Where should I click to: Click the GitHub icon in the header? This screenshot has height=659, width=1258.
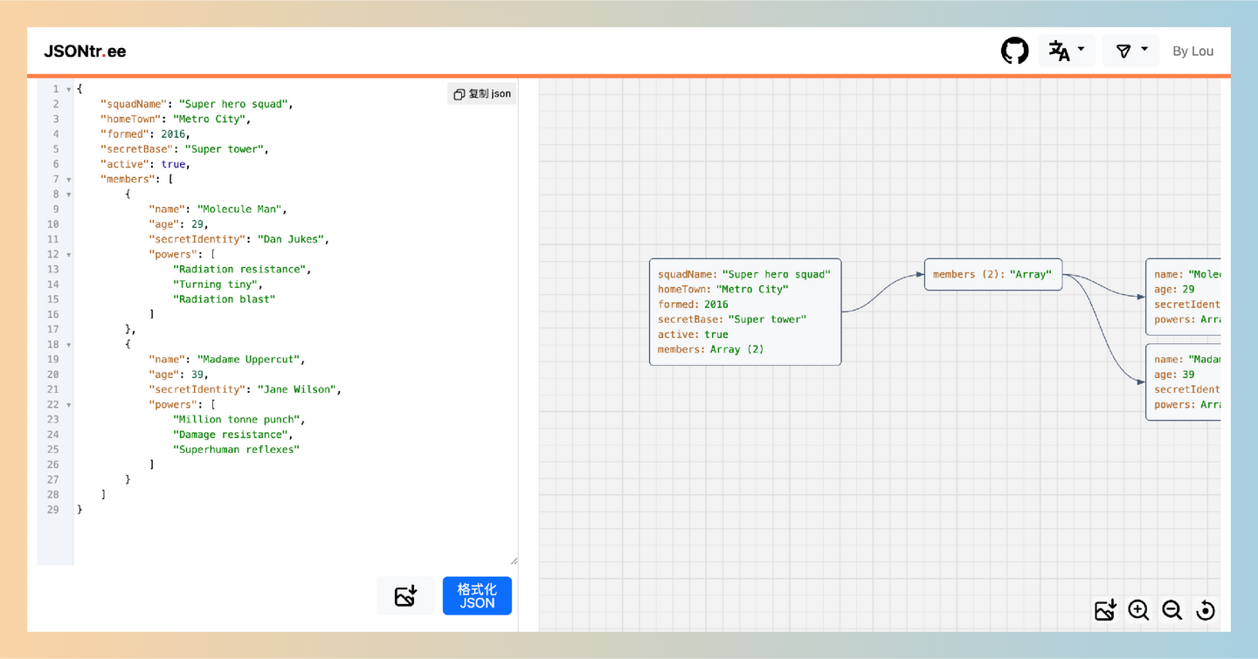(x=1014, y=51)
